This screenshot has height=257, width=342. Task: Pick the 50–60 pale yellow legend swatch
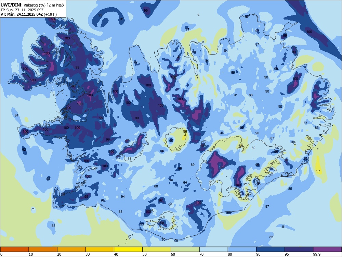157,249
